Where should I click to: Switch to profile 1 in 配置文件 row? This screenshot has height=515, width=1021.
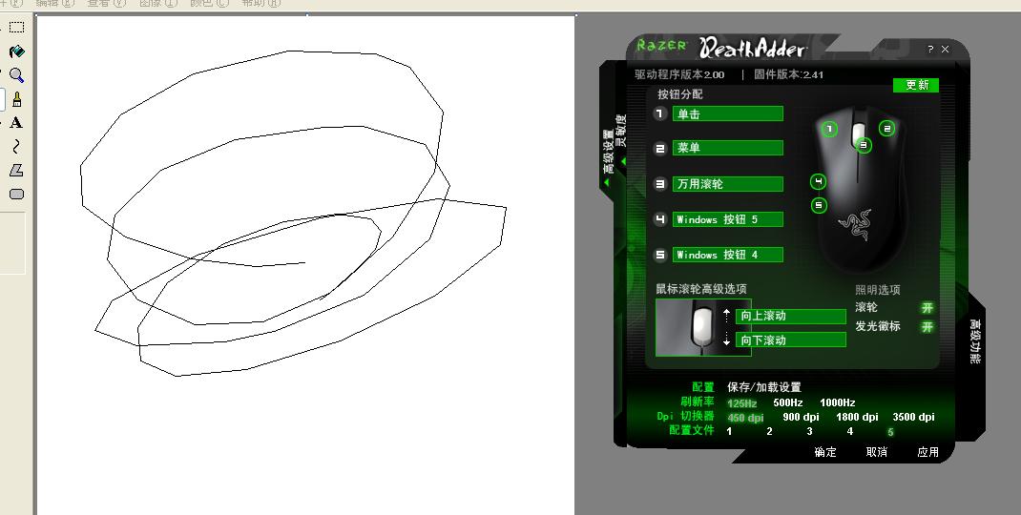click(729, 431)
